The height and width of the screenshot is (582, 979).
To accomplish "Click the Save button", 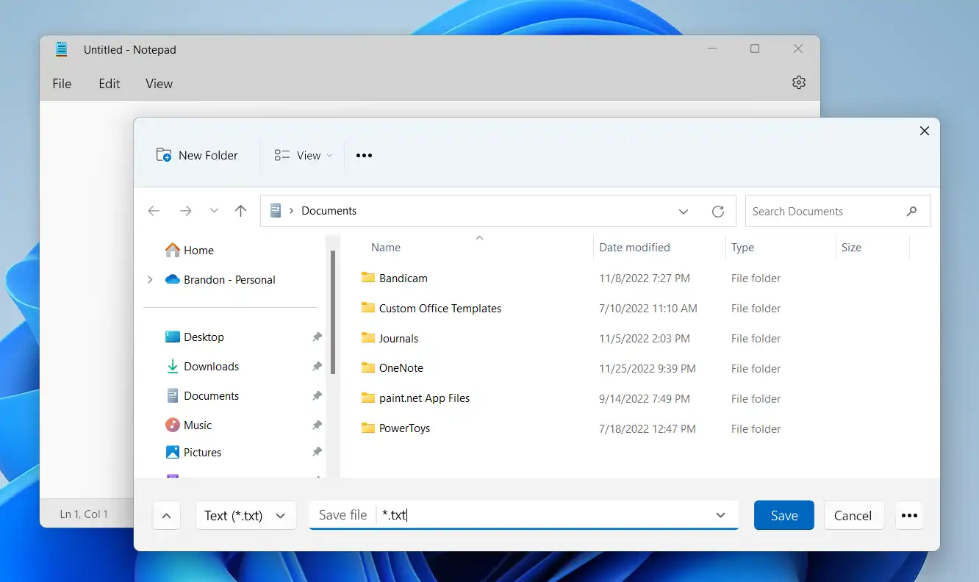I will [x=783, y=515].
